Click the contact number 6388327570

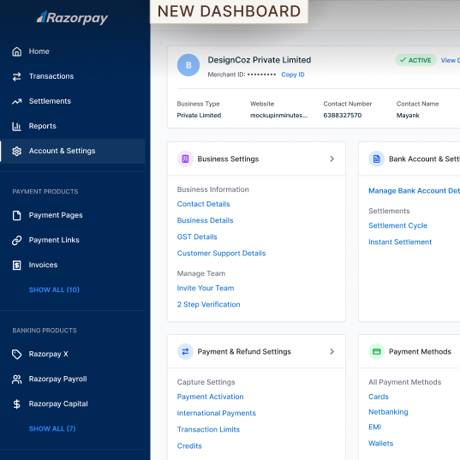pyautogui.click(x=343, y=116)
